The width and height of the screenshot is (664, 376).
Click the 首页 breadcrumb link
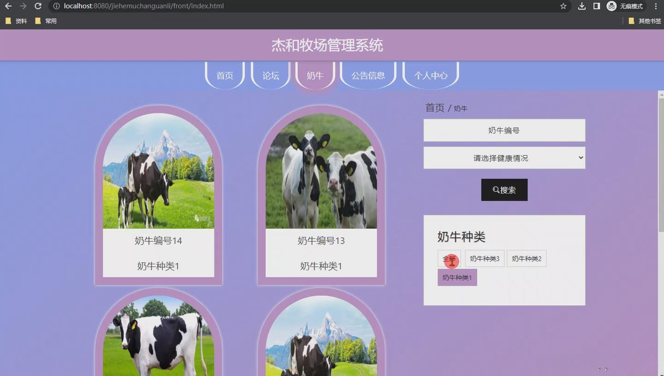tap(434, 108)
